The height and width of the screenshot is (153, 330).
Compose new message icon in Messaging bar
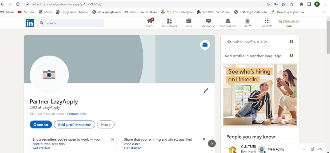313,149
